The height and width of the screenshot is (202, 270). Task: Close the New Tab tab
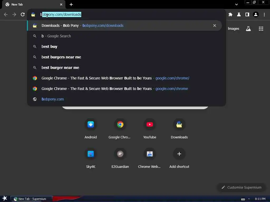[x=61, y=4]
